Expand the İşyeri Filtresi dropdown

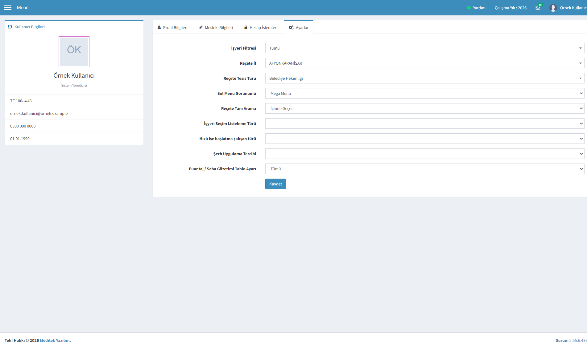[x=425, y=48]
